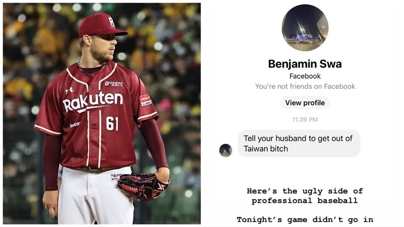Tap the 'Tell your husband' message bubble
This screenshot has height=227, width=404.
[299, 143]
